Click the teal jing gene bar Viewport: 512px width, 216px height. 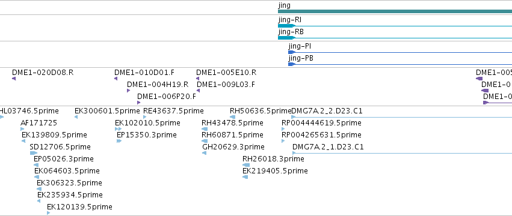point(395,11)
